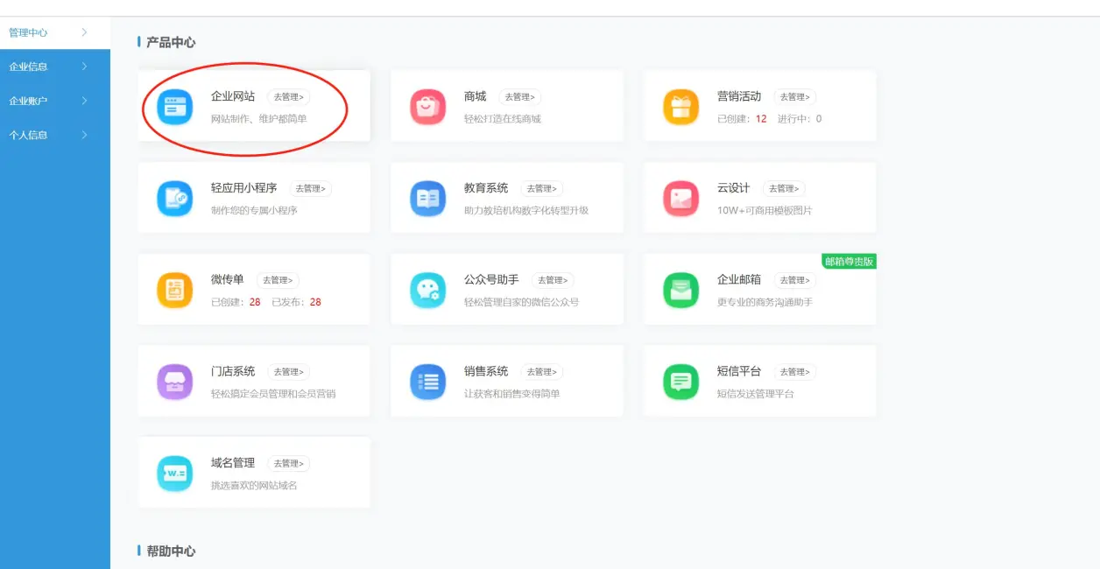Select the 营销活动 gift box icon
The height and width of the screenshot is (569, 1100).
[x=680, y=107]
